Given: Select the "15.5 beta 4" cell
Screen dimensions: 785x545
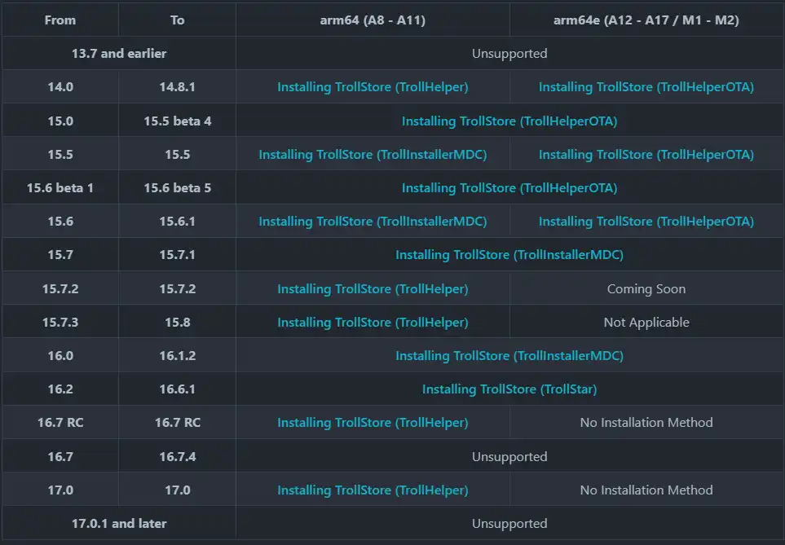Looking at the screenshot, I should coord(177,121).
